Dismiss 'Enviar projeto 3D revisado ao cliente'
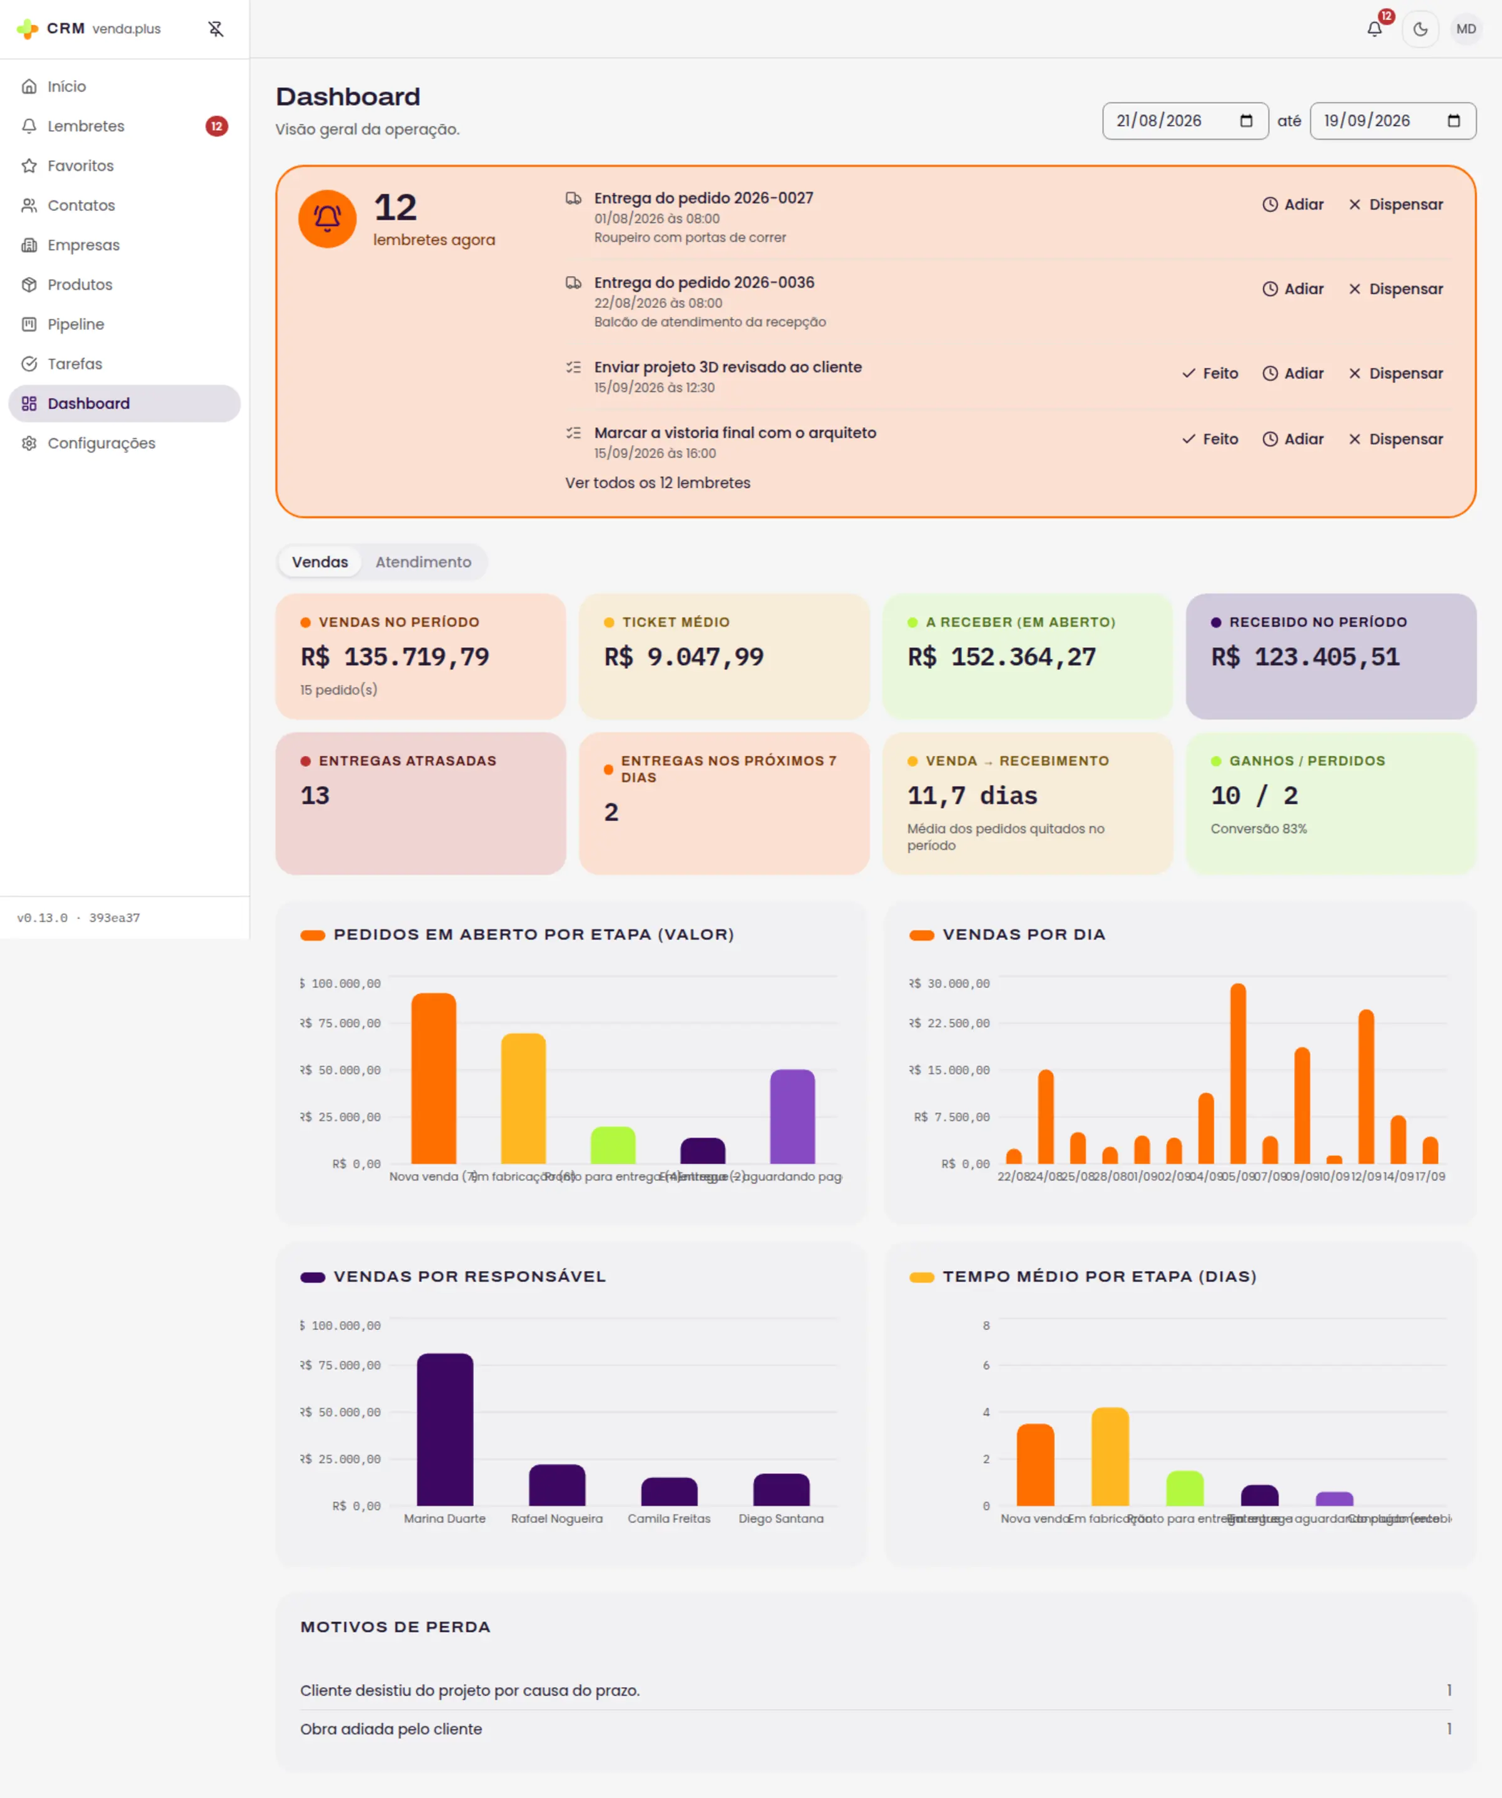The width and height of the screenshot is (1502, 1798). tap(1396, 373)
